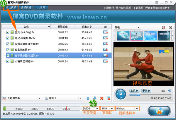Image resolution: width=176 pixels, height=120 pixels.
Task: Select the 小情歌 苏打绿.flv row
Action: click(x=59, y=61)
